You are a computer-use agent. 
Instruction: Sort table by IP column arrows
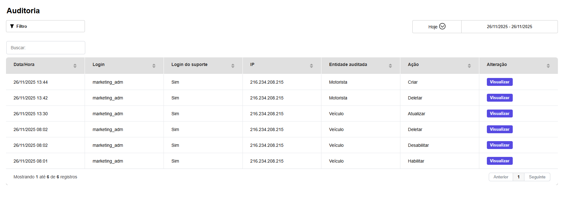point(311,66)
